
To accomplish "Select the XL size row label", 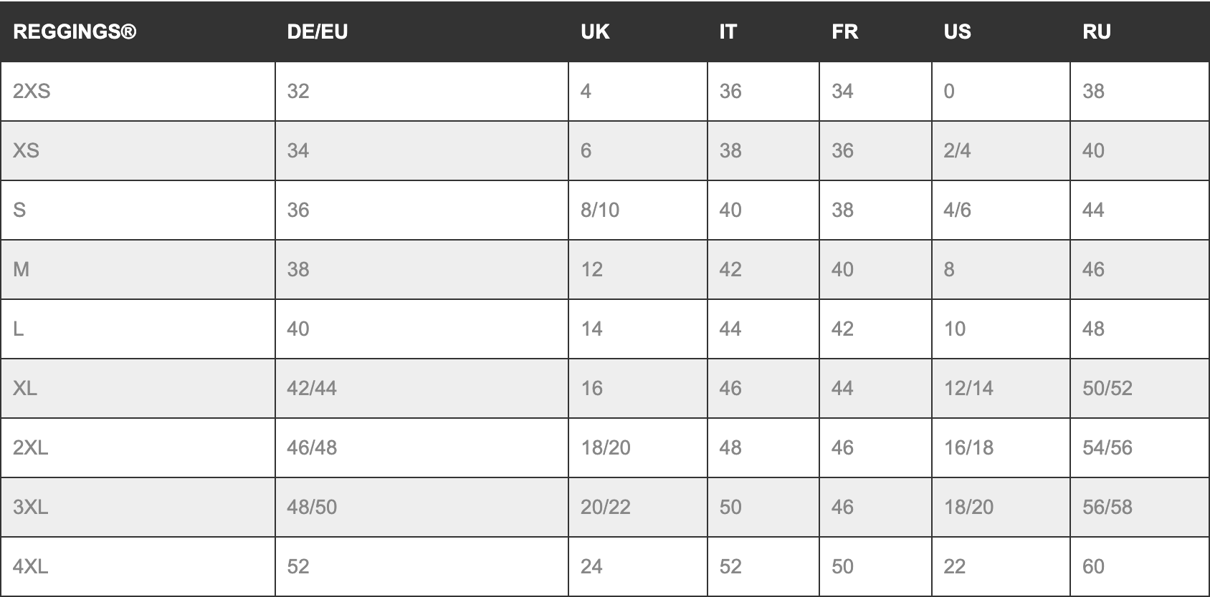I will [25, 389].
